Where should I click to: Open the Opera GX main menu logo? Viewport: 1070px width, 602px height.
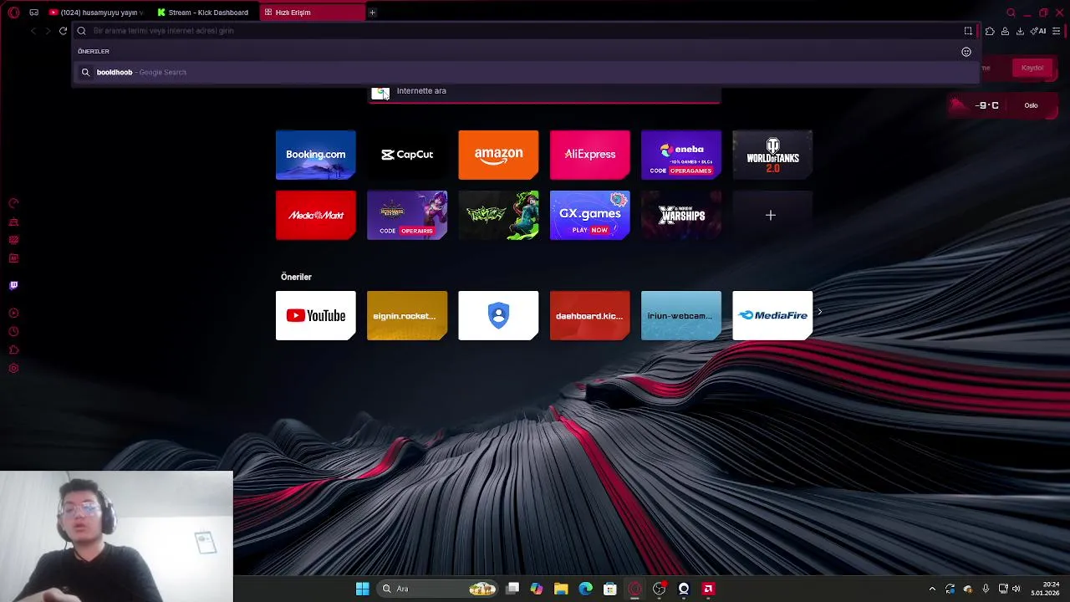point(13,13)
